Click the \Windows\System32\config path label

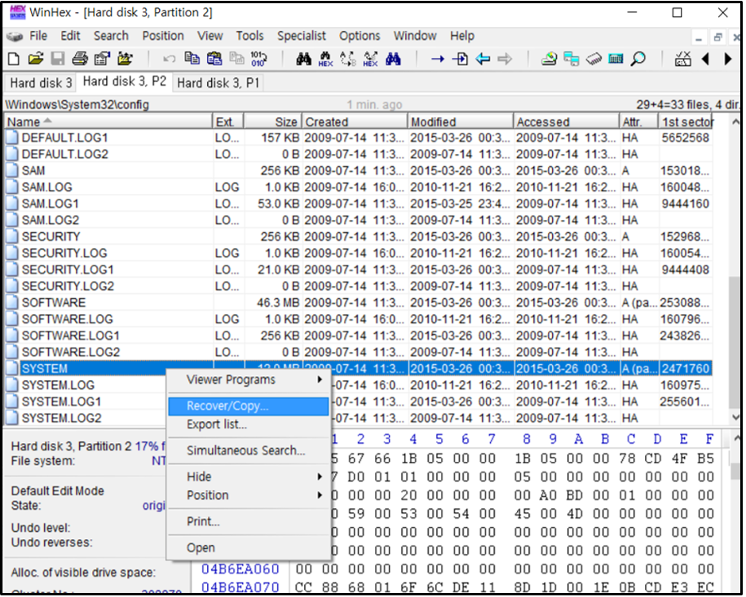pos(77,104)
